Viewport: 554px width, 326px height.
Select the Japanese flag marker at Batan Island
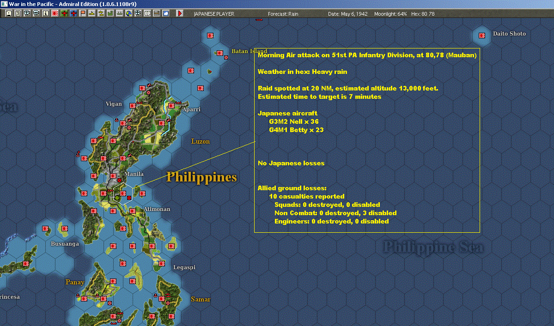coord(220,53)
